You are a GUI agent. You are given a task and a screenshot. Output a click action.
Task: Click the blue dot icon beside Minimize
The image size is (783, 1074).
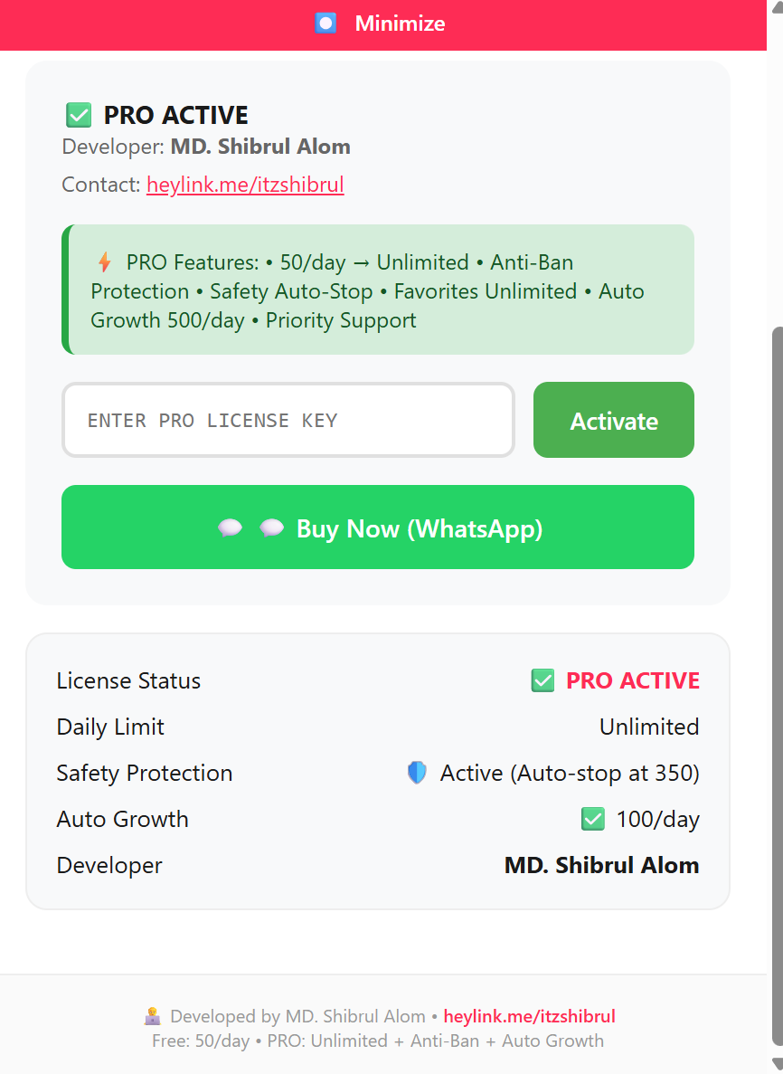coord(325,23)
